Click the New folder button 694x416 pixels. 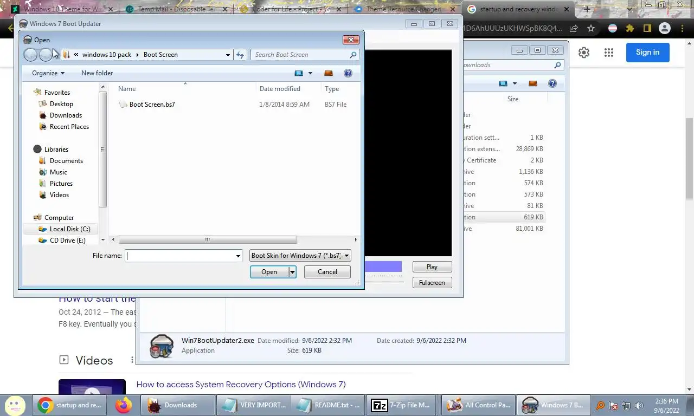97,73
